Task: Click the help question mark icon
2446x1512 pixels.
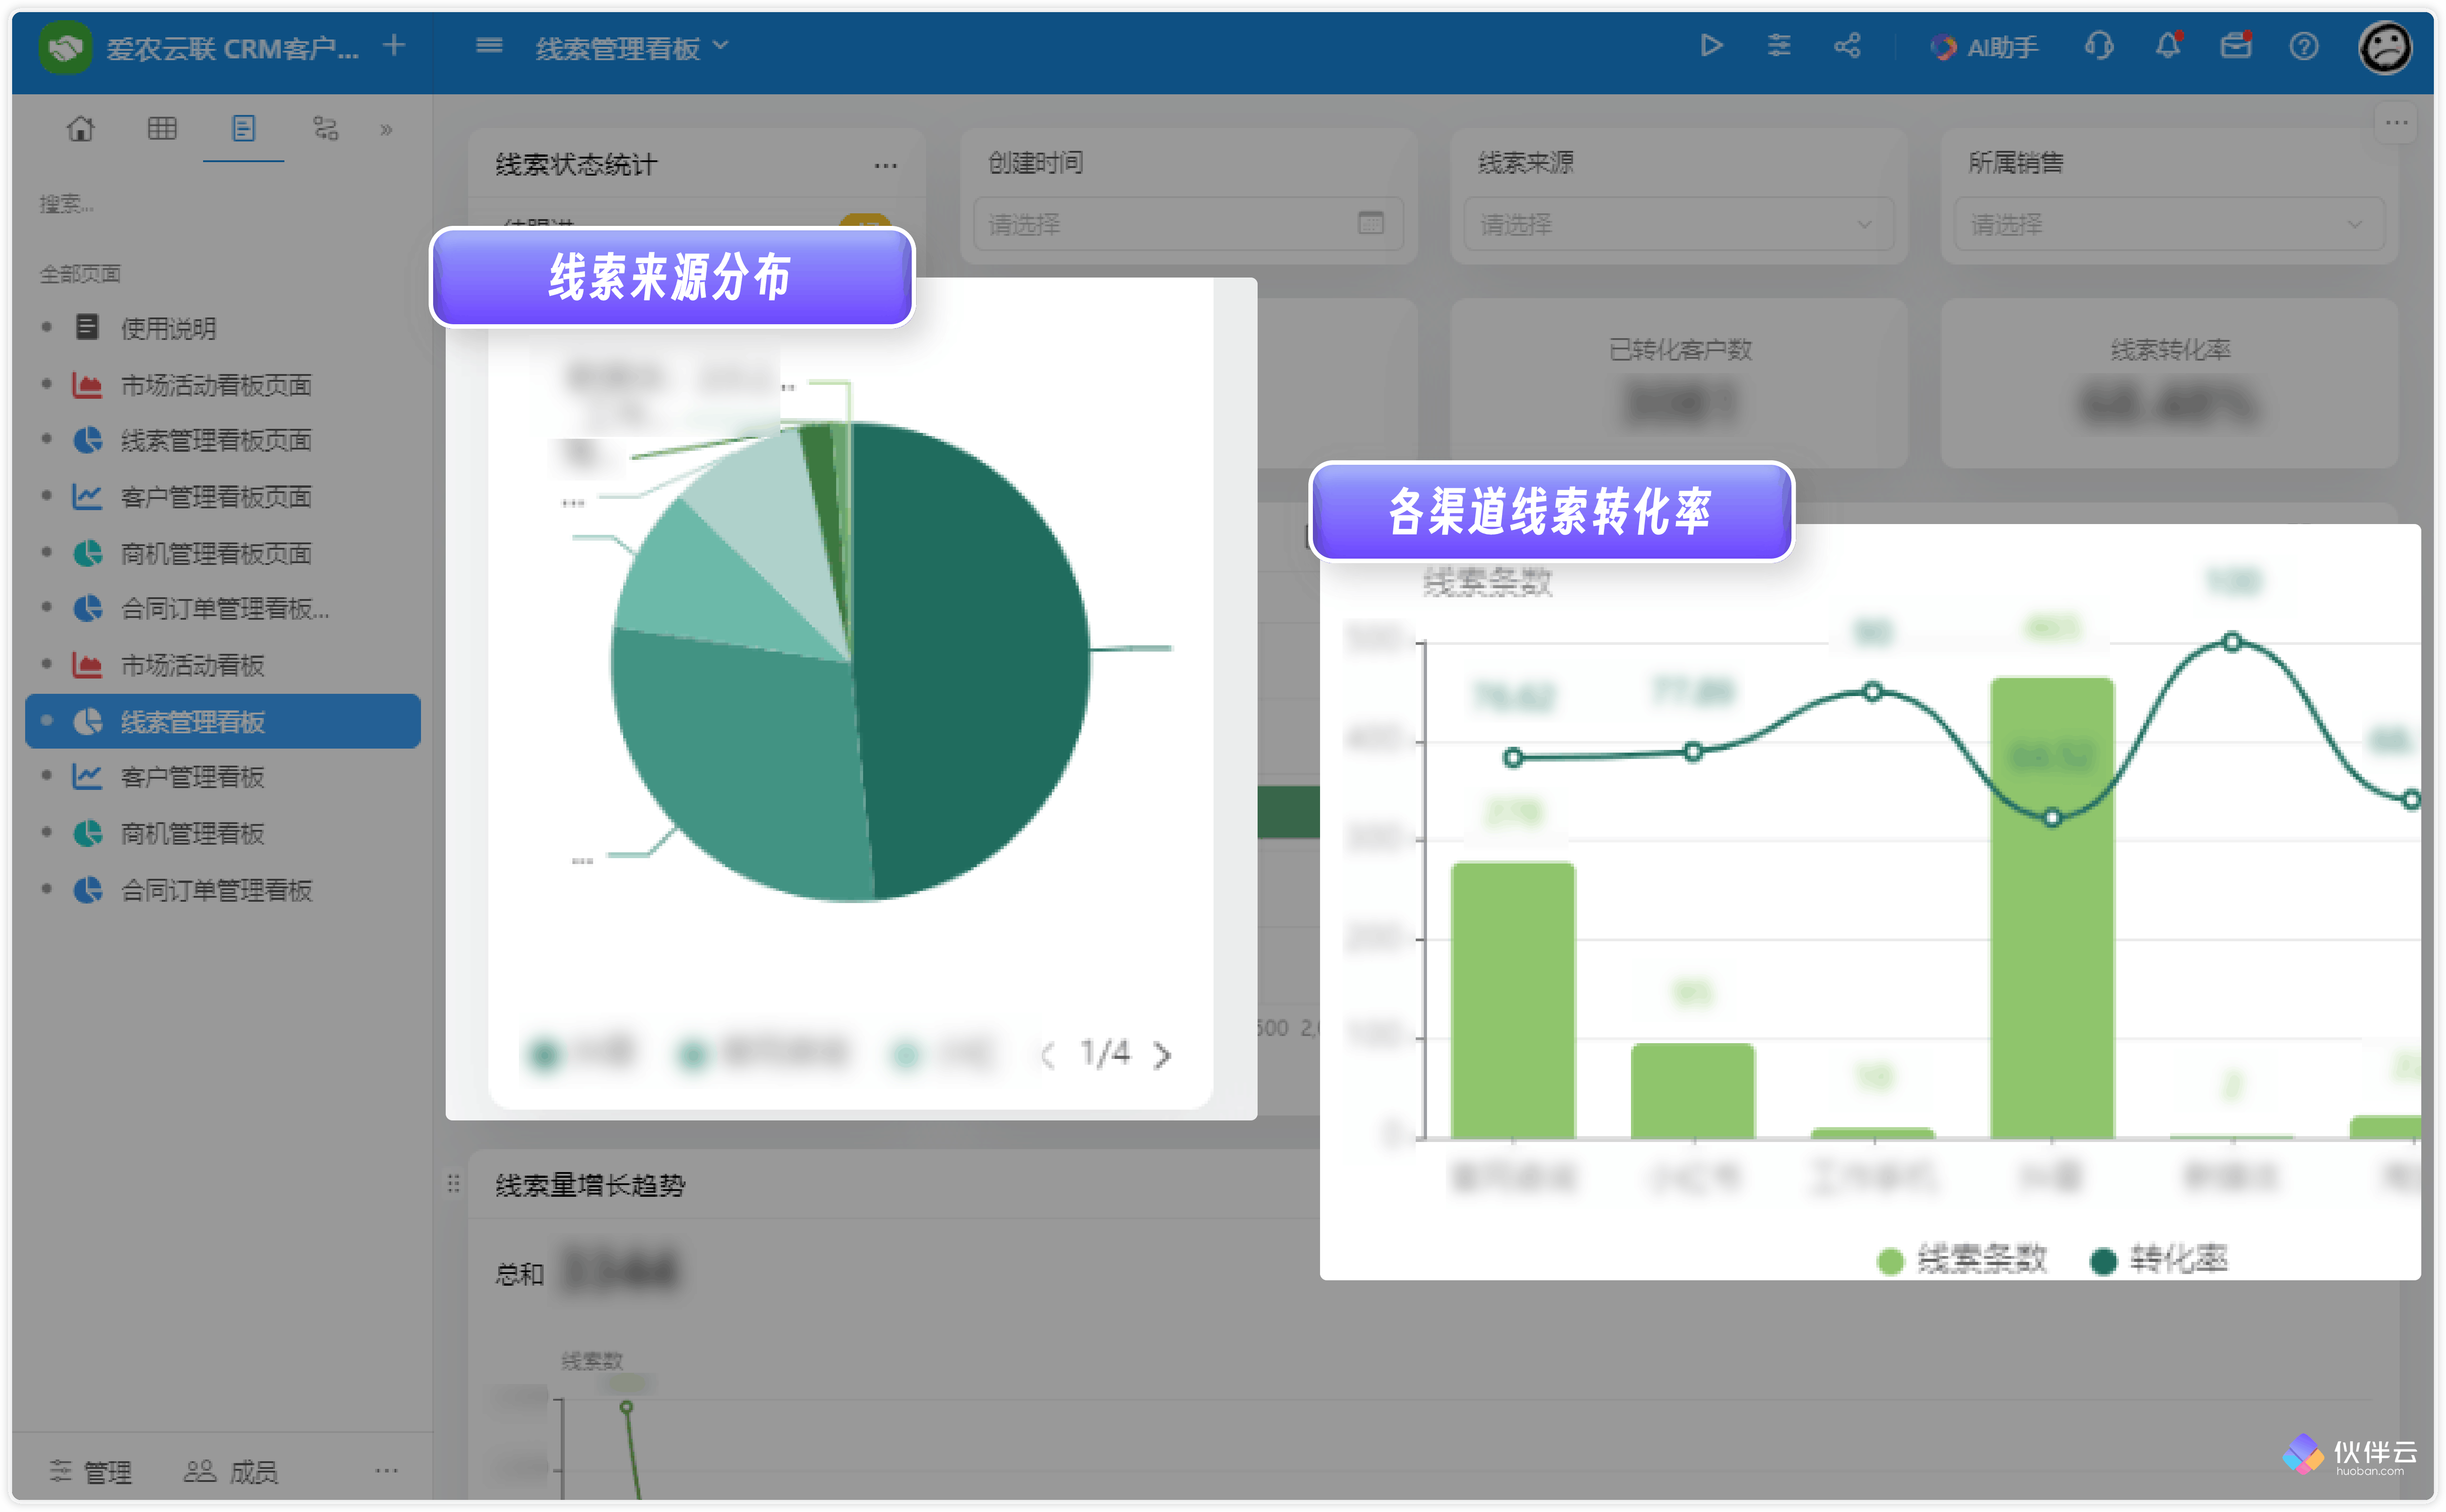Action: (x=2304, y=46)
